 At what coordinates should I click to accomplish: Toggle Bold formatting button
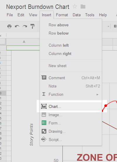[x=115, y=26]
